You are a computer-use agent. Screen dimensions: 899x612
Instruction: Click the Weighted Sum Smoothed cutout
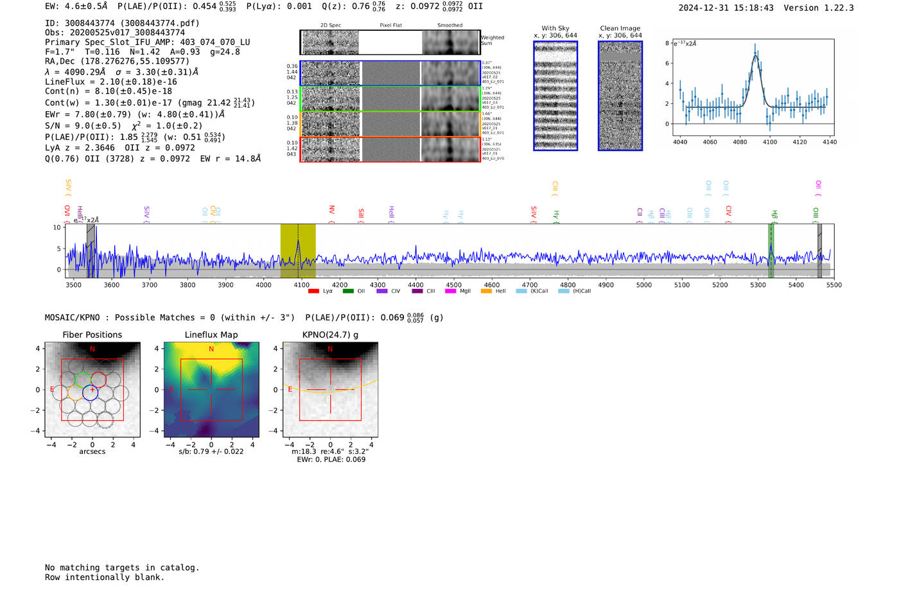451,42
